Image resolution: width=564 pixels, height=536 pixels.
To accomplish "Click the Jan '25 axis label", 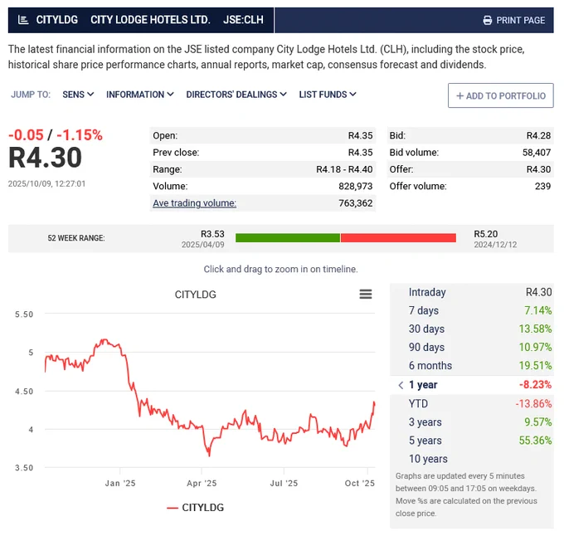I will click(x=120, y=483).
